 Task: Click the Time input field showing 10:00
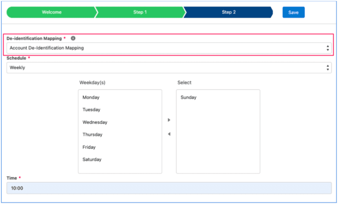tap(169, 188)
